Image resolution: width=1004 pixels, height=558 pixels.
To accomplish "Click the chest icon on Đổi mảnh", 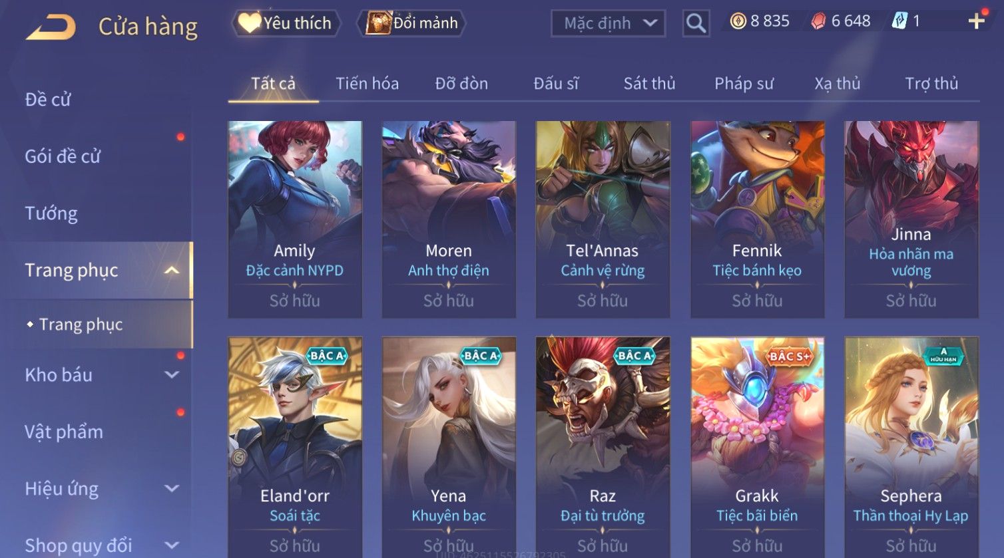I will [378, 23].
